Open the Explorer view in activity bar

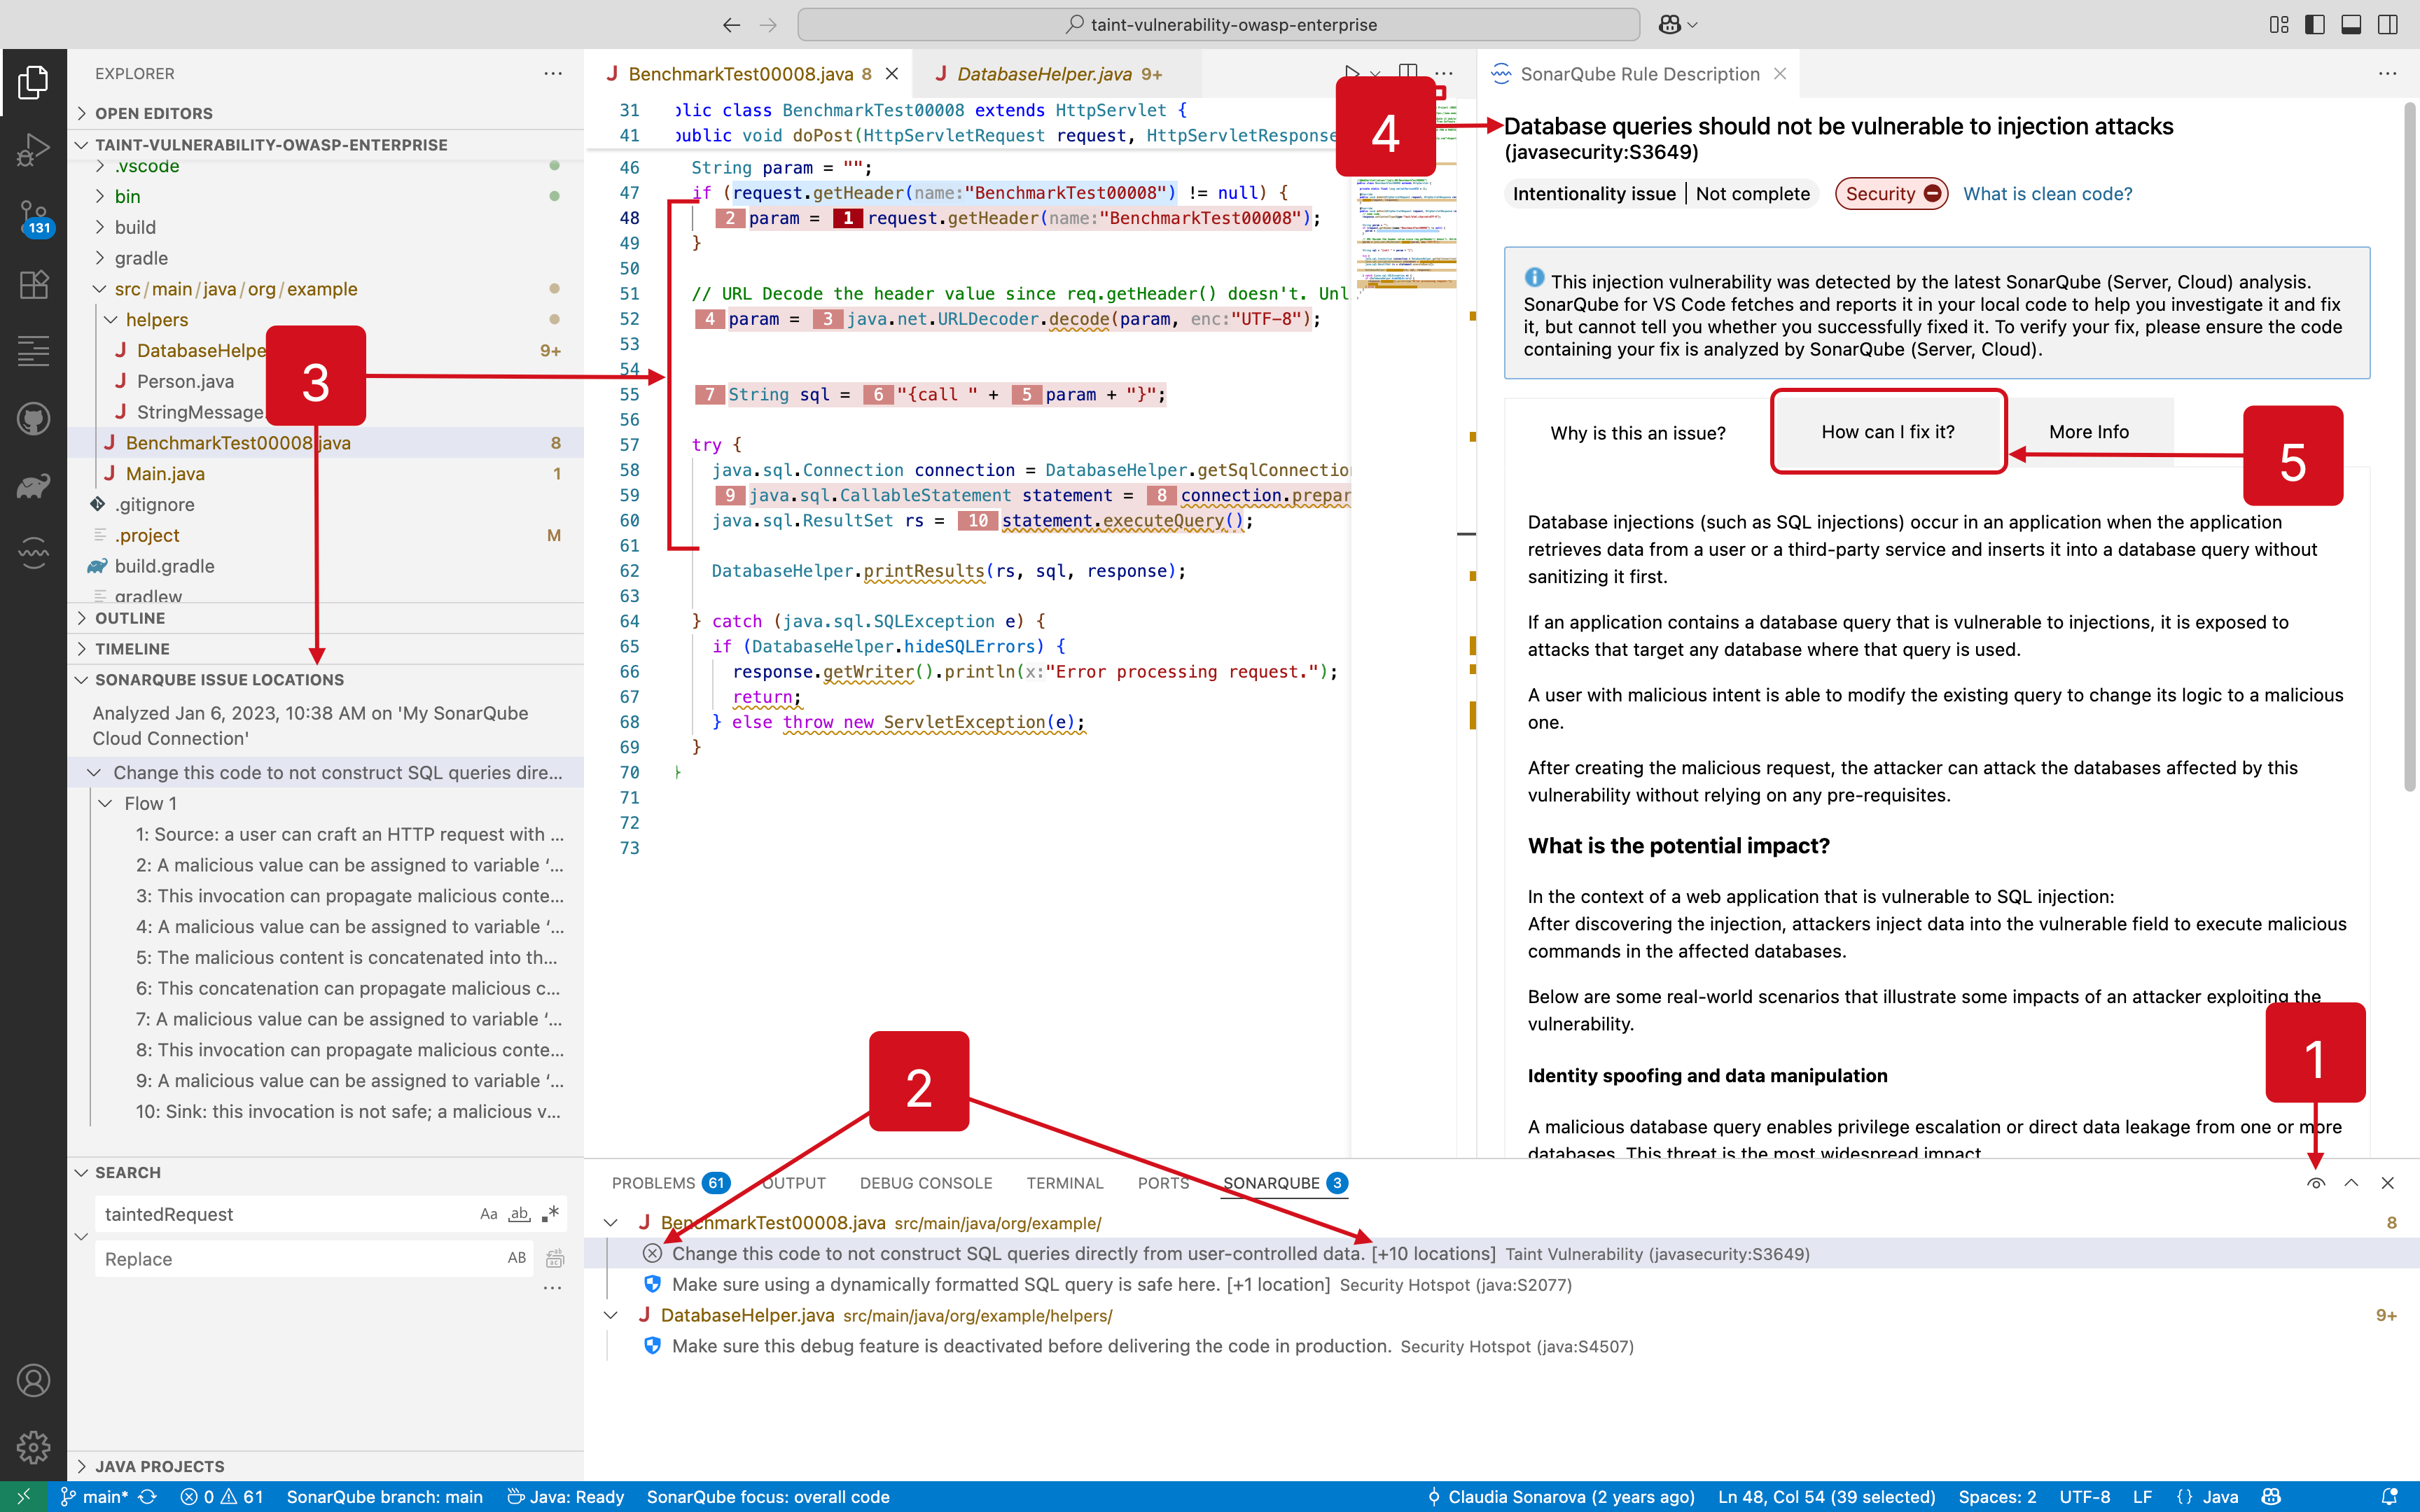point(33,83)
